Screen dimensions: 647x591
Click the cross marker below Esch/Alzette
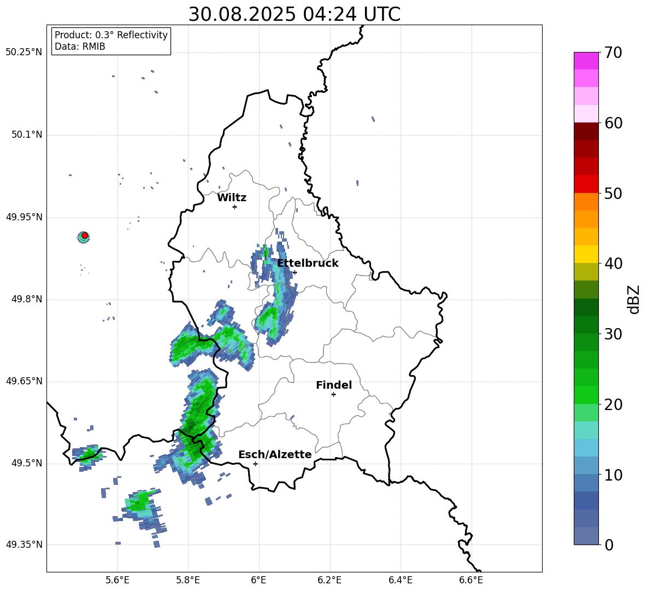(255, 464)
